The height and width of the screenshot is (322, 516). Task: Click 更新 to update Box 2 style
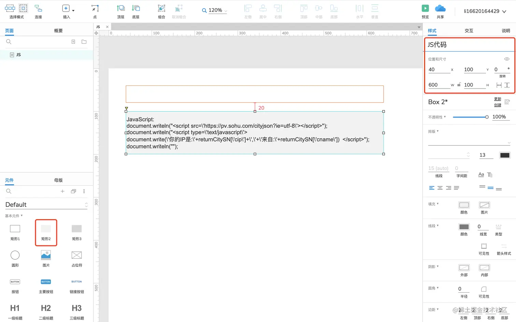[498, 99]
